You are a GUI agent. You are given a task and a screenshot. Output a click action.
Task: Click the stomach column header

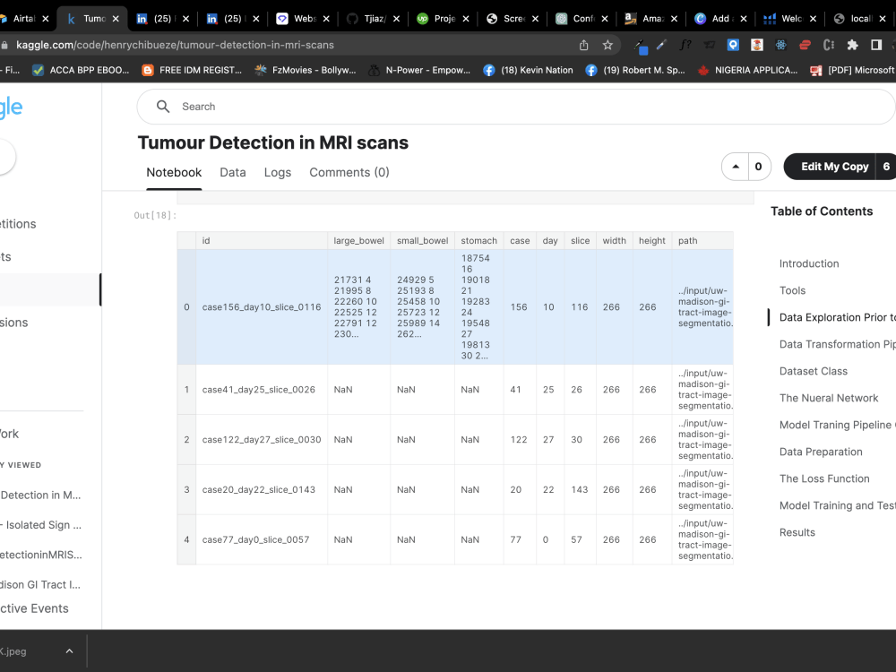coord(478,240)
